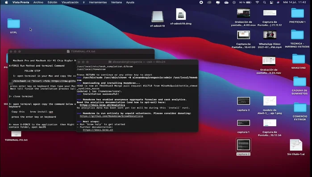The height and width of the screenshot is (177, 312).
Task: Click 'Installation successful!' line in Terminal
Action: click(101, 94)
